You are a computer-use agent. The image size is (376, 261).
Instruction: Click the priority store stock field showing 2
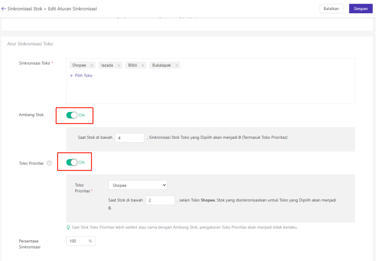click(x=160, y=200)
